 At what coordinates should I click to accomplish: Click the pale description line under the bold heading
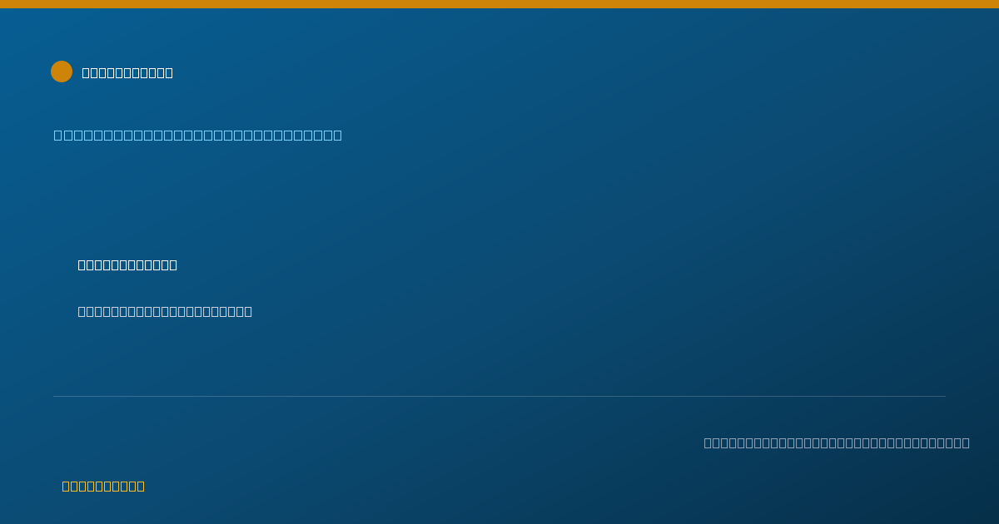pyautogui.click(x=165, y=311)
